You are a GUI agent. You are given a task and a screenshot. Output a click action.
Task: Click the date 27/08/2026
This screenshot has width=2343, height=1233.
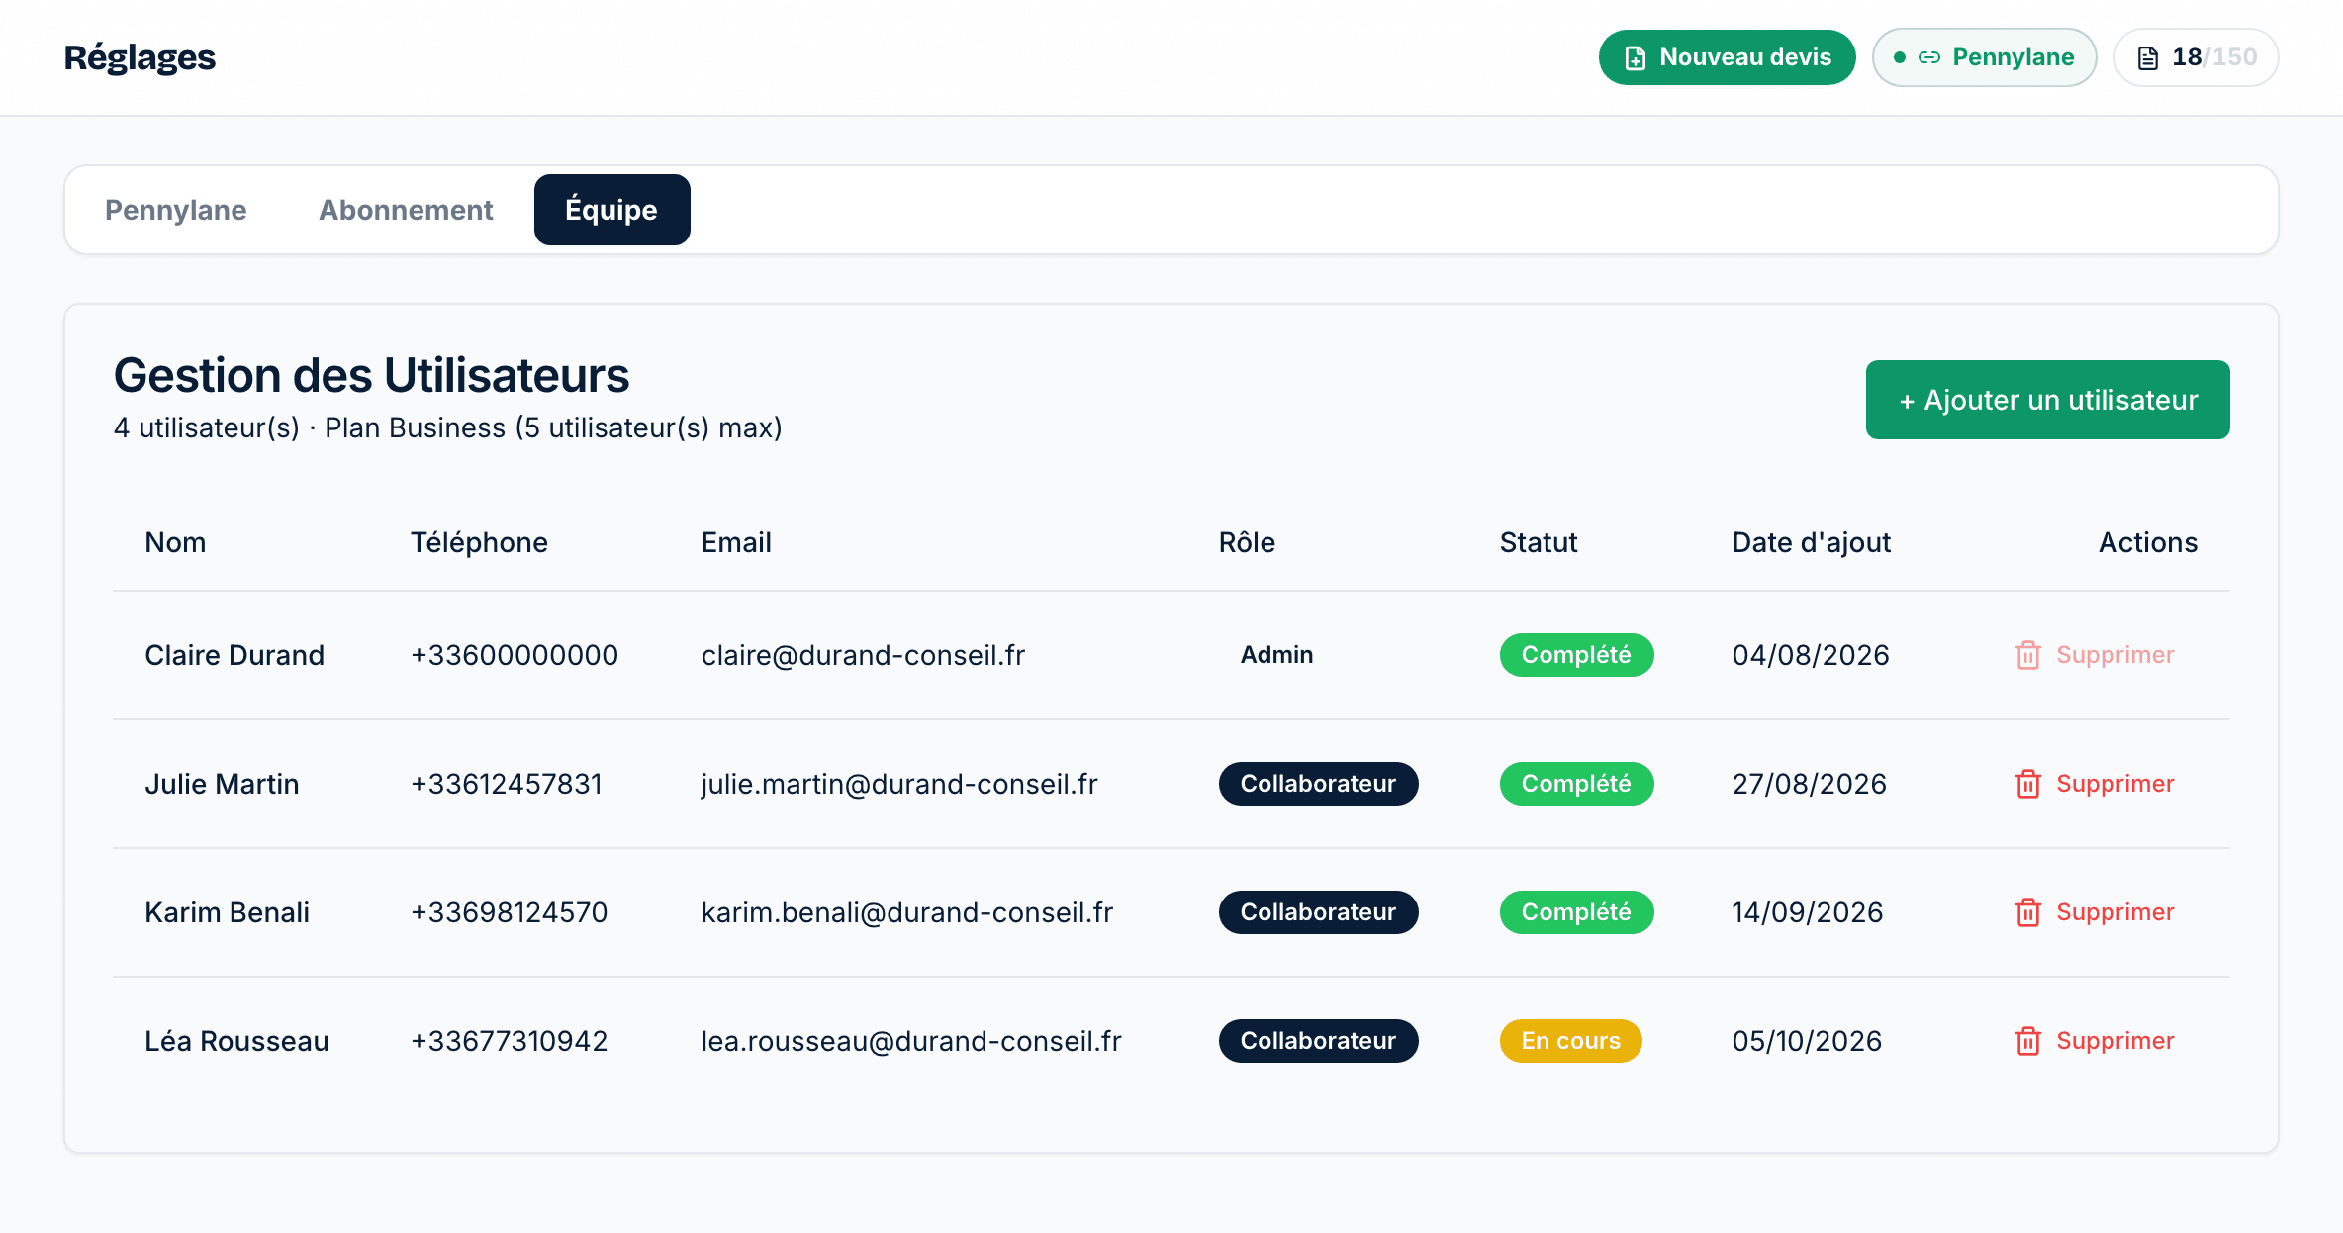(x=1810, y=784)
